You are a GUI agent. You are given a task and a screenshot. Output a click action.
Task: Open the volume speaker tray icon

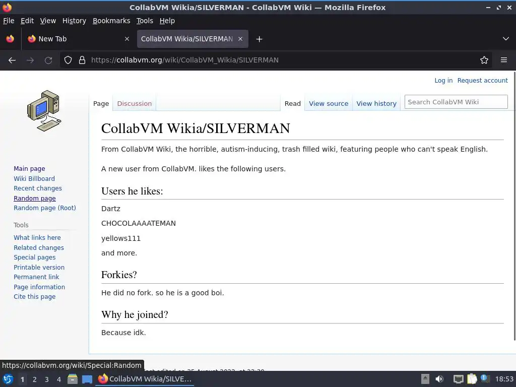coord(439,379)
